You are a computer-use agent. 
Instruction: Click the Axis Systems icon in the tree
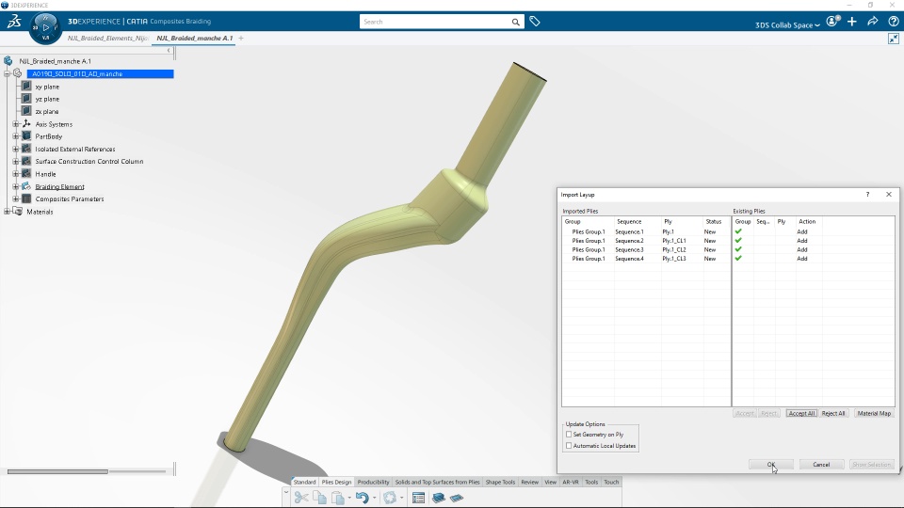pos(26,124)
